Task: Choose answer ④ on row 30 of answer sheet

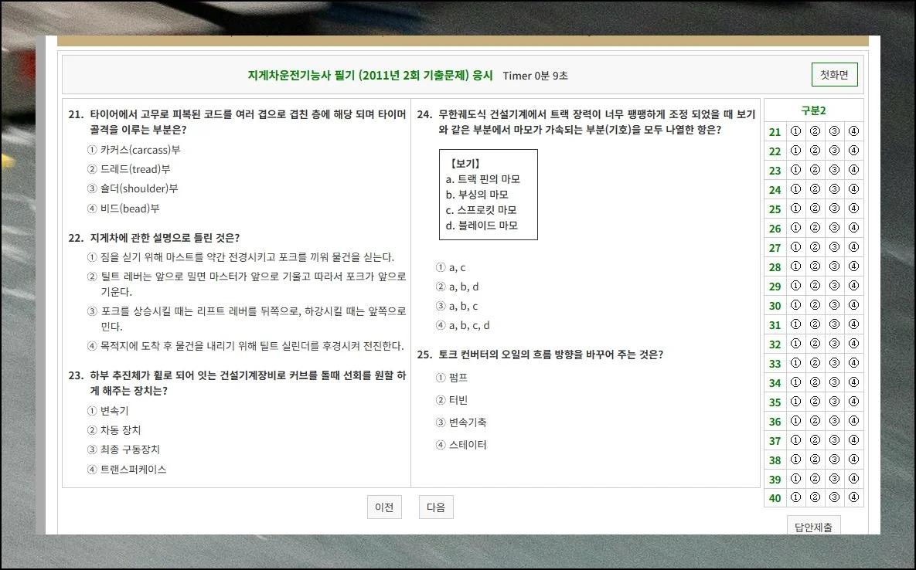Action: pos(853,305)
